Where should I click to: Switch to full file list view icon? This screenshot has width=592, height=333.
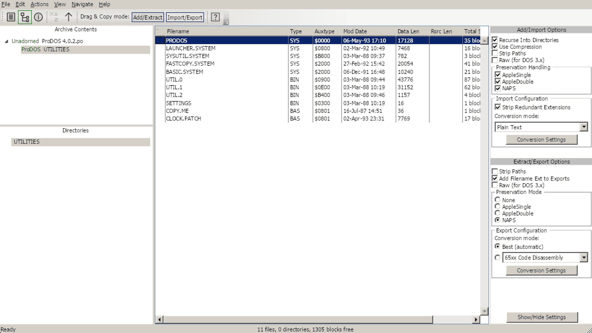pyautogui.click(x=11, y=17)
